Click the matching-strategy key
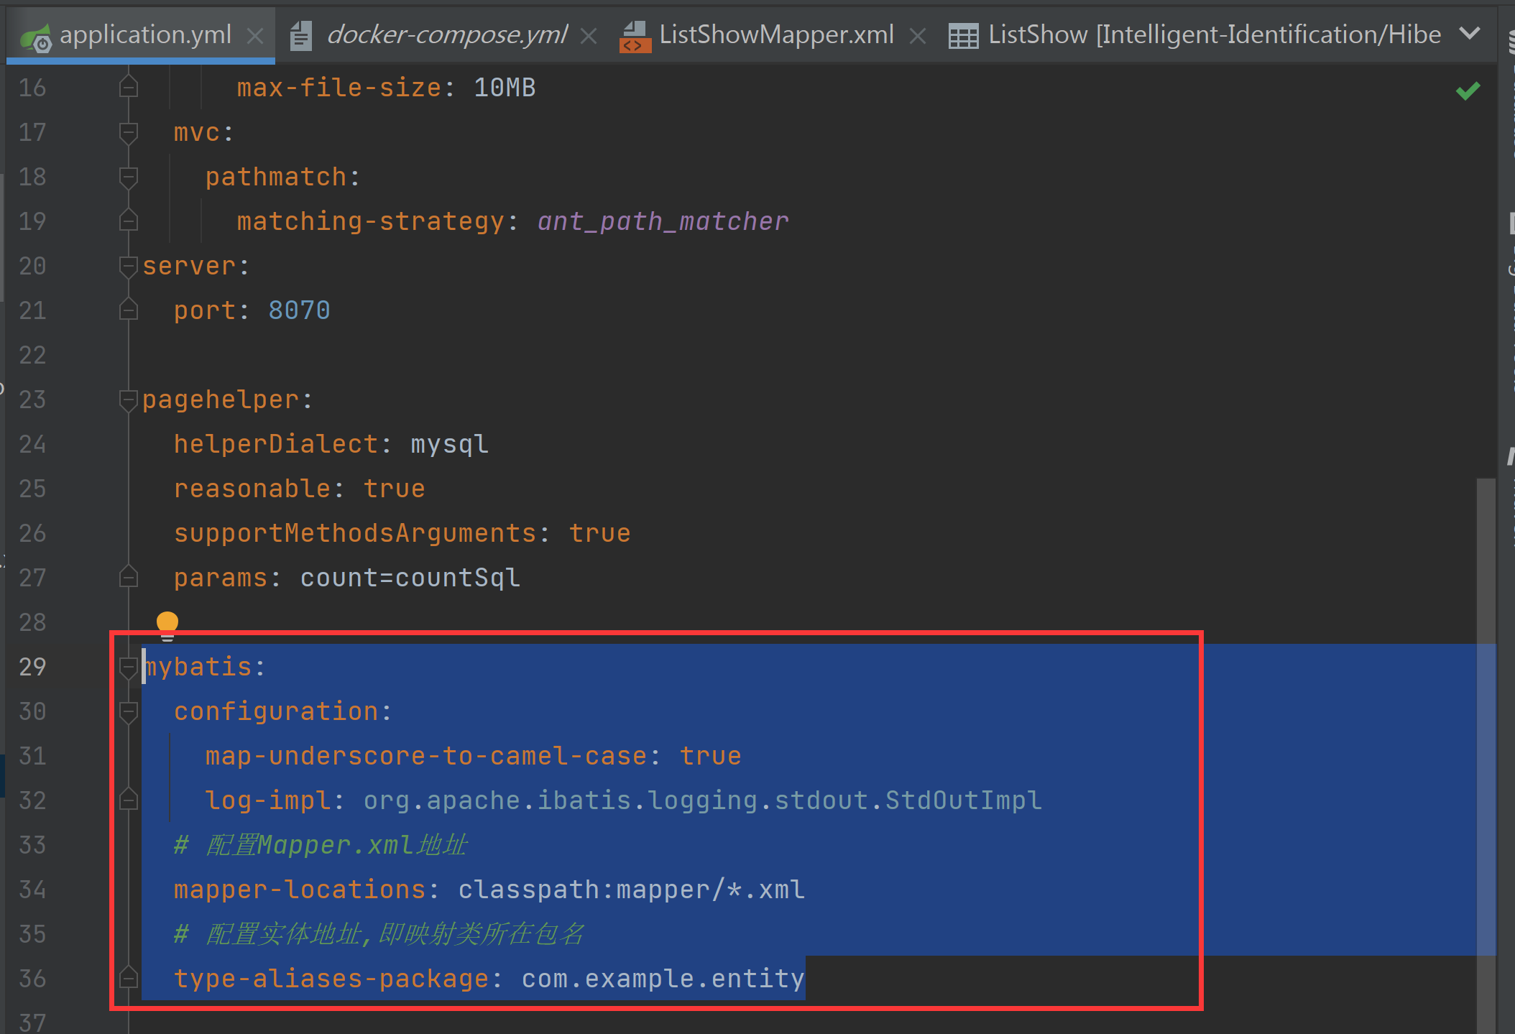This screenshot has height=1034, width=1515. click(370, 221)
